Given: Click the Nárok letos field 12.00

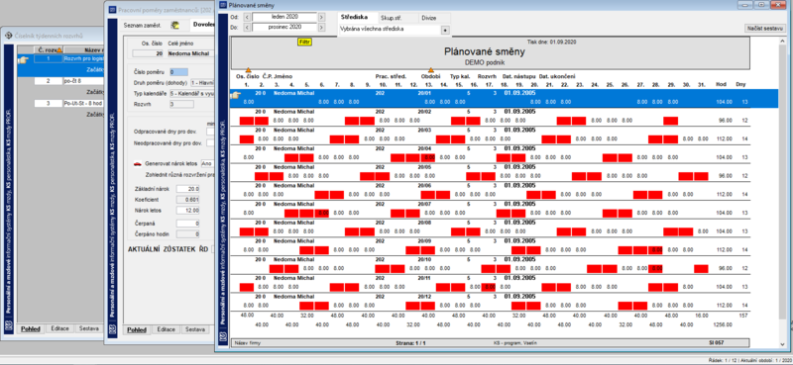Looking at the screenshot, I should 188,210.
